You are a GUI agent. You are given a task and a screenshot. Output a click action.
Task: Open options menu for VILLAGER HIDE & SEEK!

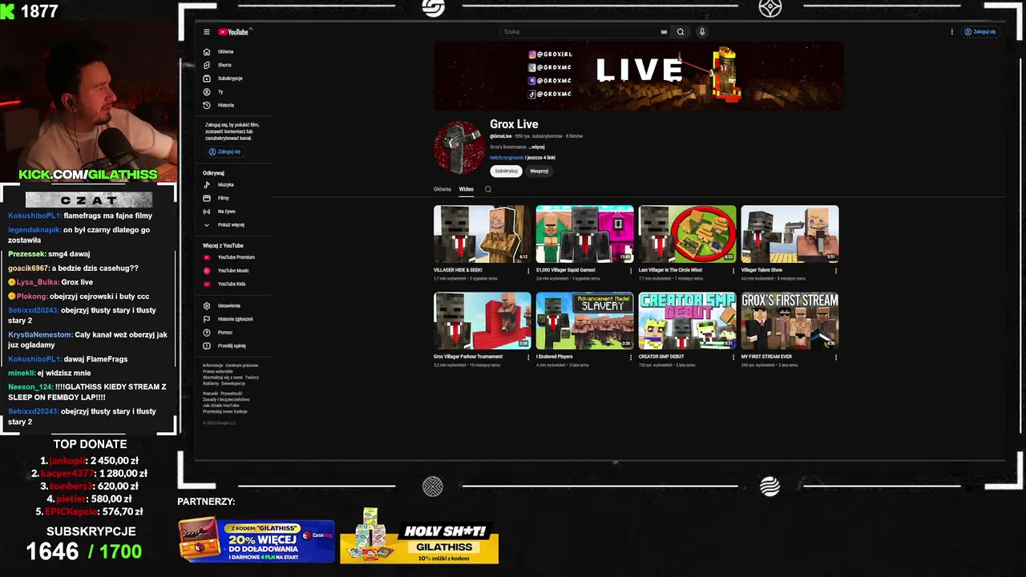tap(528, 271)
